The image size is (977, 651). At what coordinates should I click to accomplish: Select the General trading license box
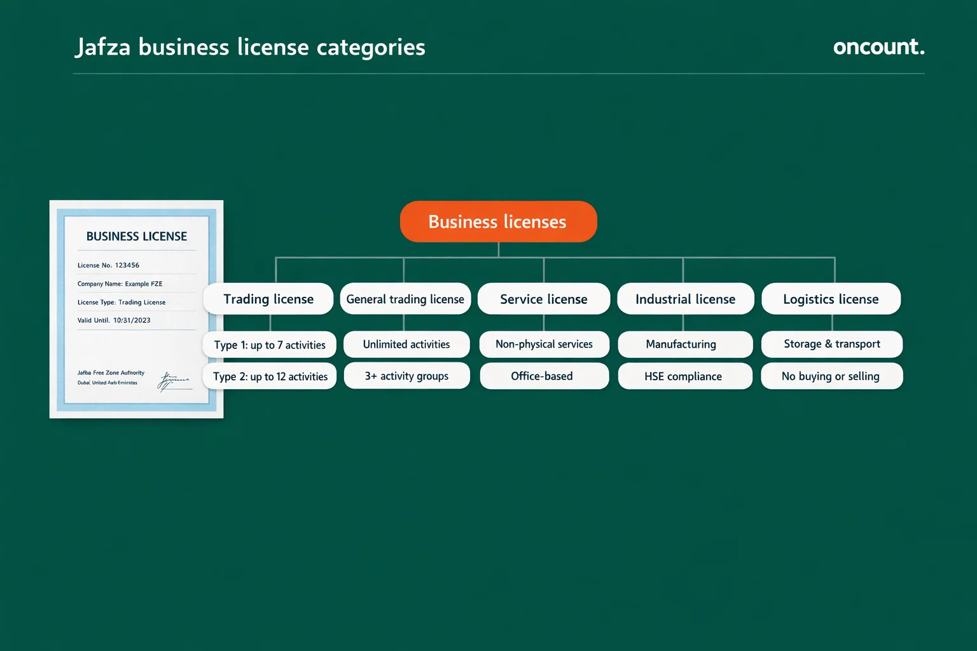tap(405, 298)
